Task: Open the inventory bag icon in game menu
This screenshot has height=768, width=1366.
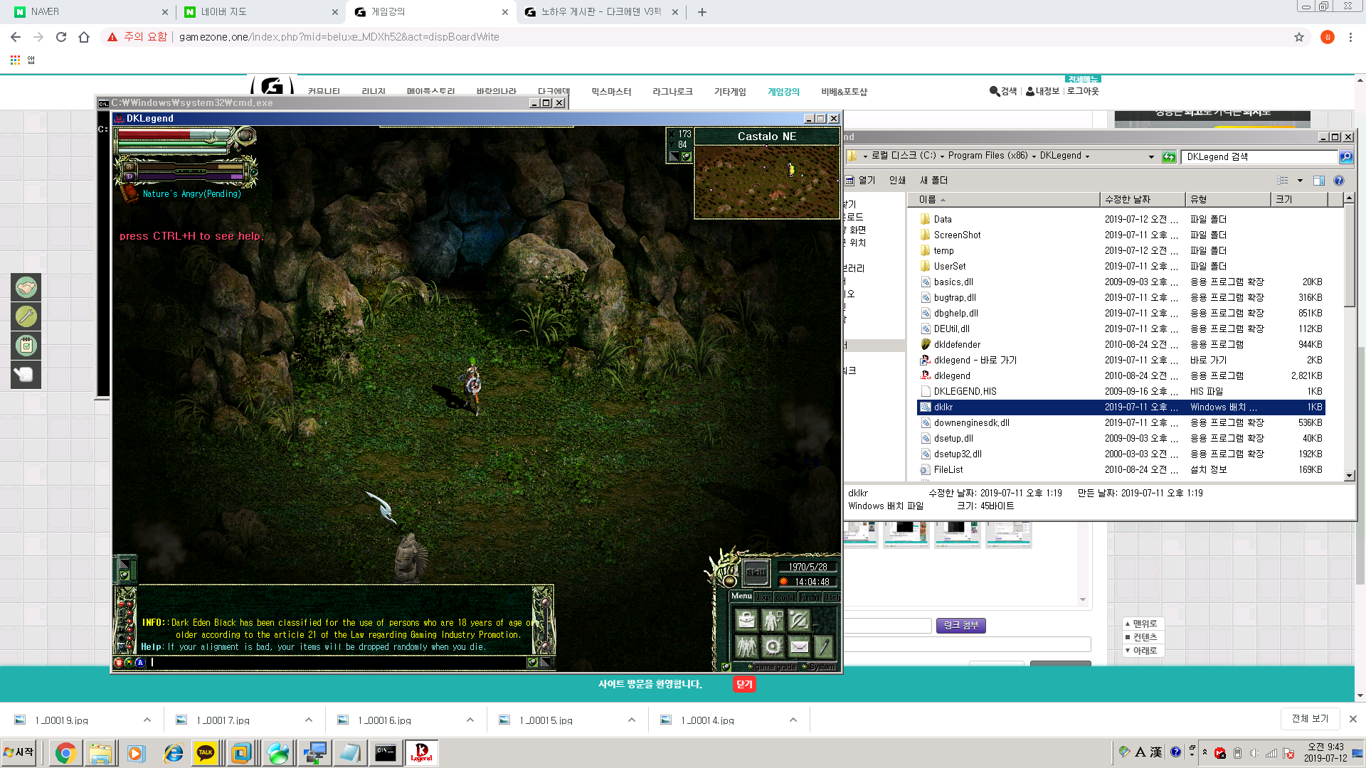Action: pyautogui.click(x=746, y=621)
